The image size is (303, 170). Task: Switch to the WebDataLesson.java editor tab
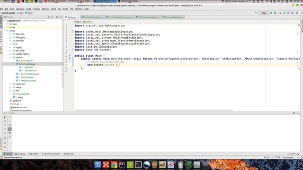tap(148, 17)
